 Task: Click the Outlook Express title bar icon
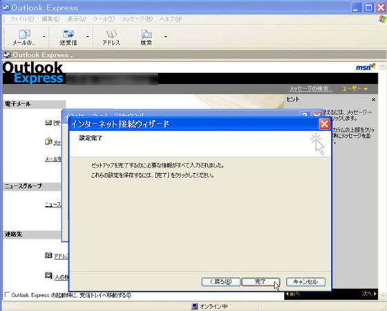tap(6, 8)
